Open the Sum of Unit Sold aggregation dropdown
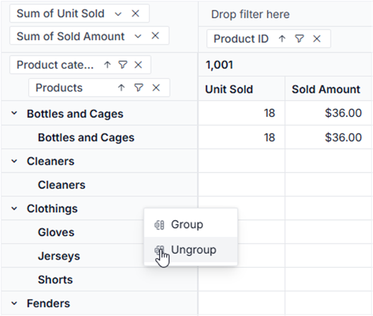Viewport: 373px width, 316px height. [x=118, y=14]
